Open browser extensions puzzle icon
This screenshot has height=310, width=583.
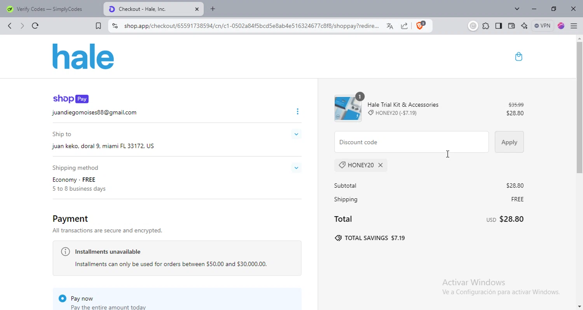(486, 26)
